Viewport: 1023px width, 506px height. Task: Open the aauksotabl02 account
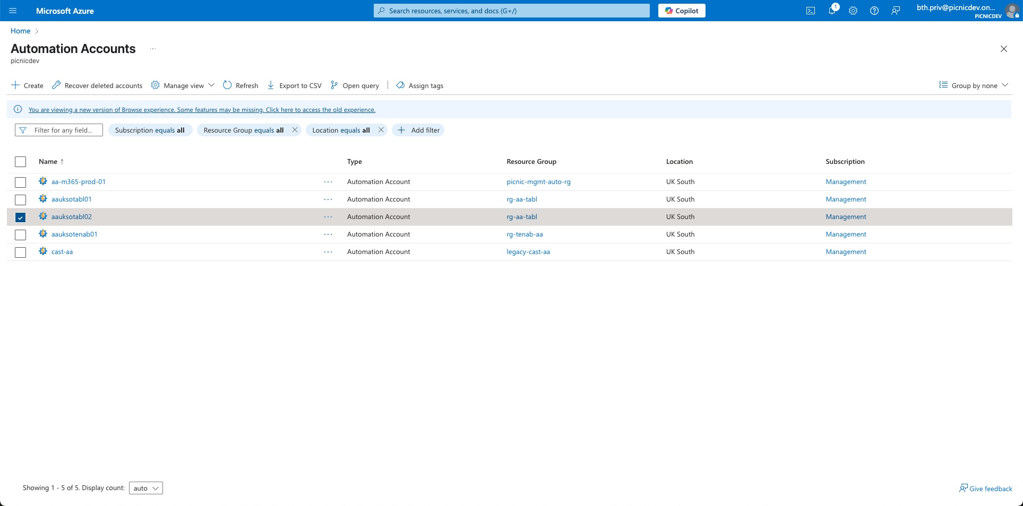[x=72, y=217]
